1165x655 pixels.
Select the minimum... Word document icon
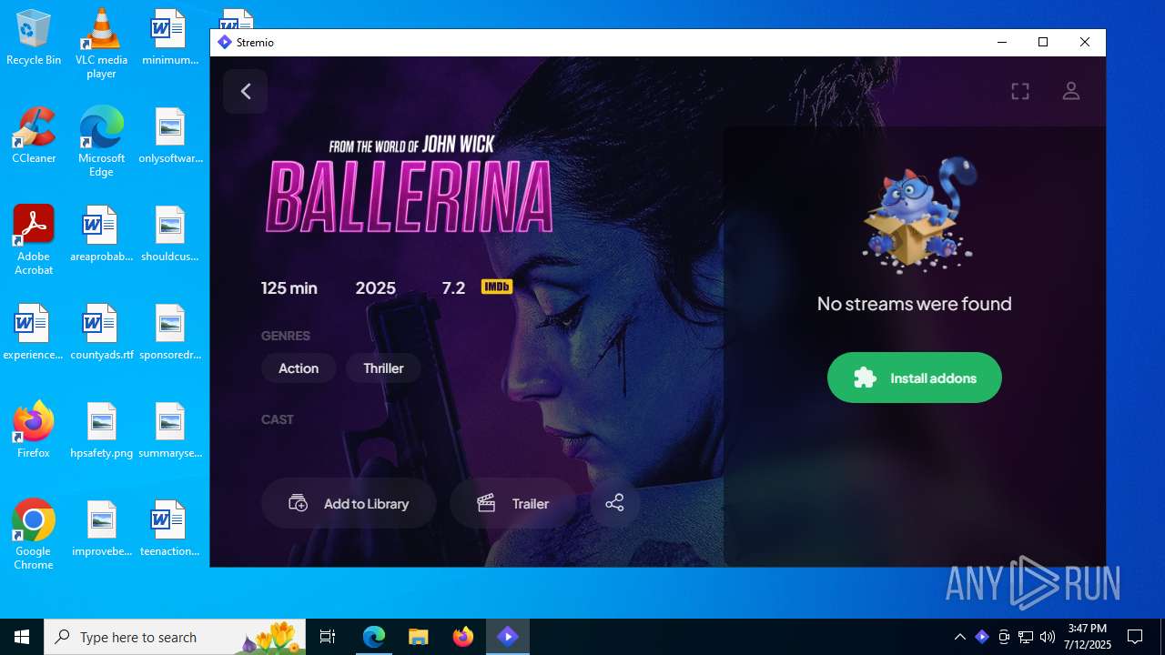click(x=170, y=37)
